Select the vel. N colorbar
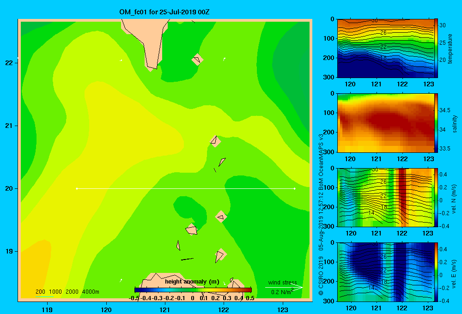This screenshot has height=314, width=462. pos(436,197)
